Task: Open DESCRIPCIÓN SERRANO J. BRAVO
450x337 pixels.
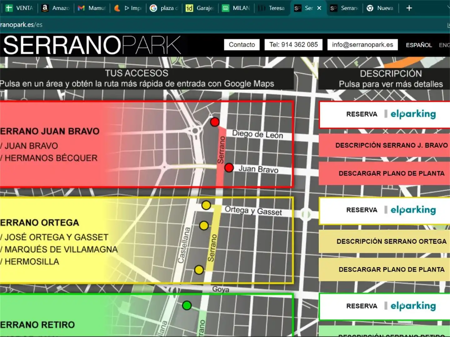Action: click(x=384, y=145)
